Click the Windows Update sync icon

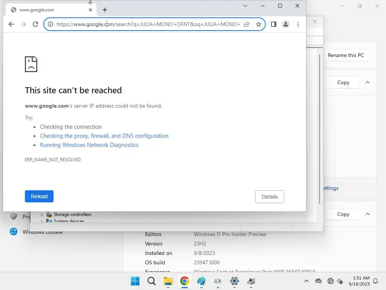[x=14, y=231]
